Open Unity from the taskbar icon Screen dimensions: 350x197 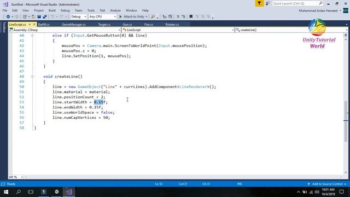(57, 192)
